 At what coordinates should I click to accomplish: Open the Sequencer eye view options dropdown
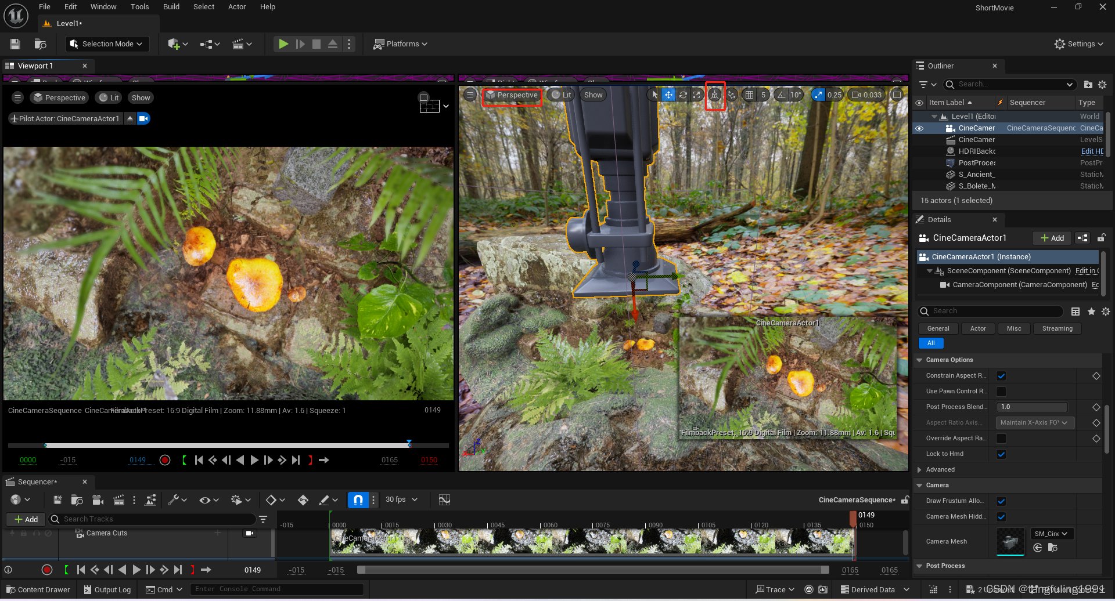point(209,499)
